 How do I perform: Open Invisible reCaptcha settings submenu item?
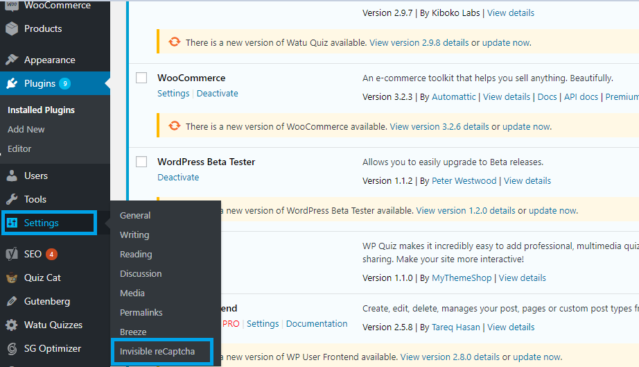(157, 351)
